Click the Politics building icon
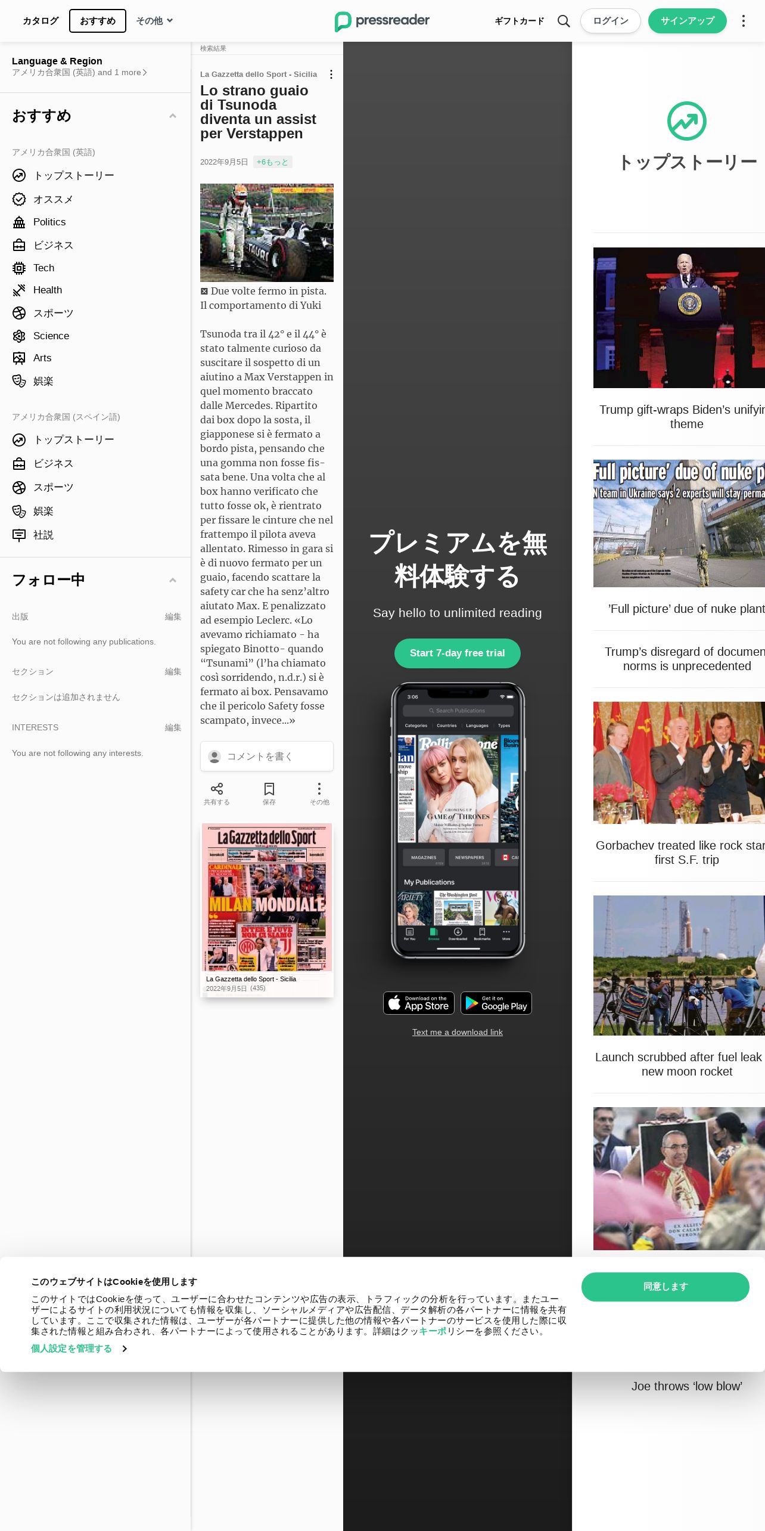The image size is (765, 1531). 19,222
